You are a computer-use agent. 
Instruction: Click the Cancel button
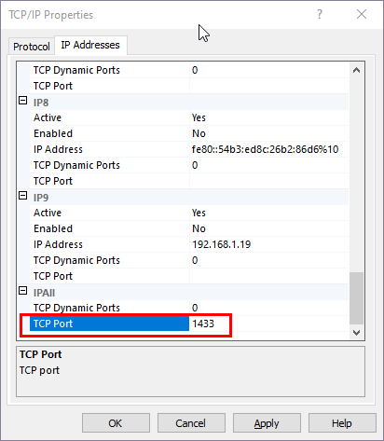tap(191, 423)
